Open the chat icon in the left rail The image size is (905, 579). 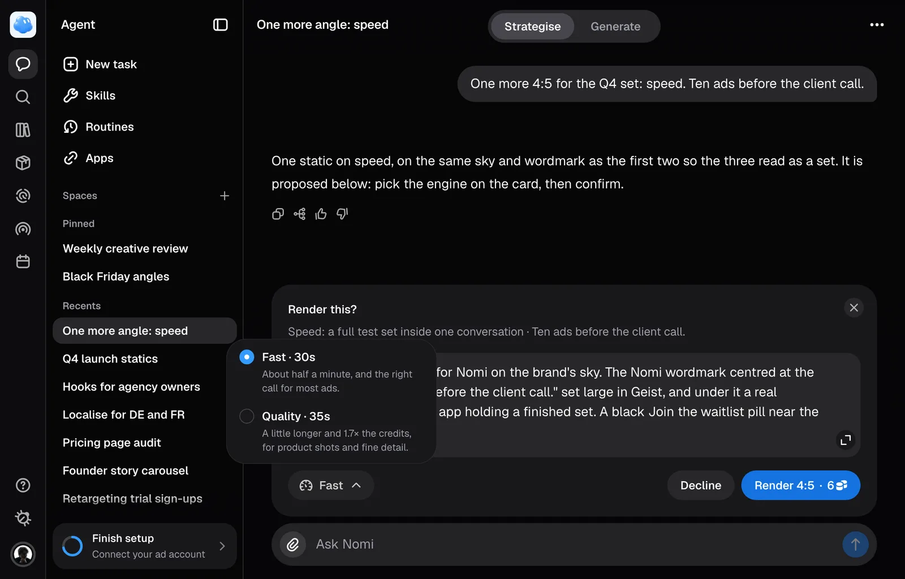[x=23, y=64]
